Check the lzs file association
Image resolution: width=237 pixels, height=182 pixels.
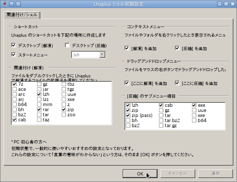tap(39, 100)
